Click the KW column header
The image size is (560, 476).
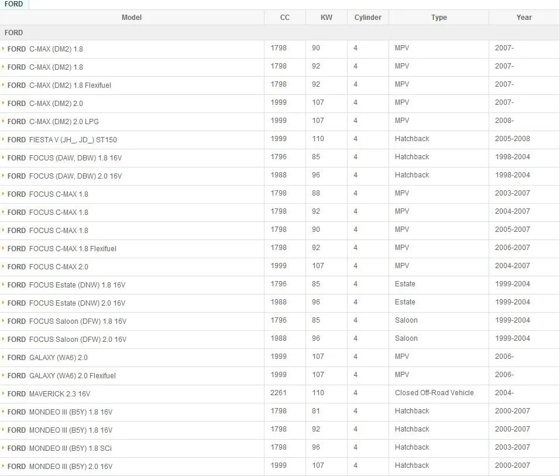point(327,17)
